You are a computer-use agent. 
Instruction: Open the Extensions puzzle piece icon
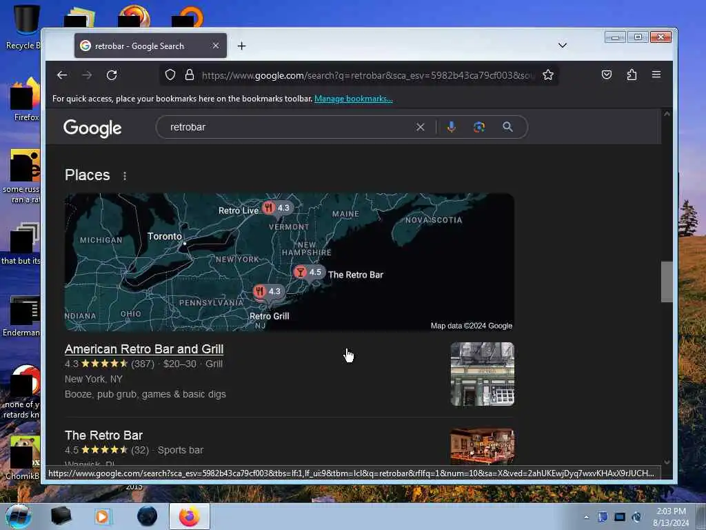[x=632, y=75]
